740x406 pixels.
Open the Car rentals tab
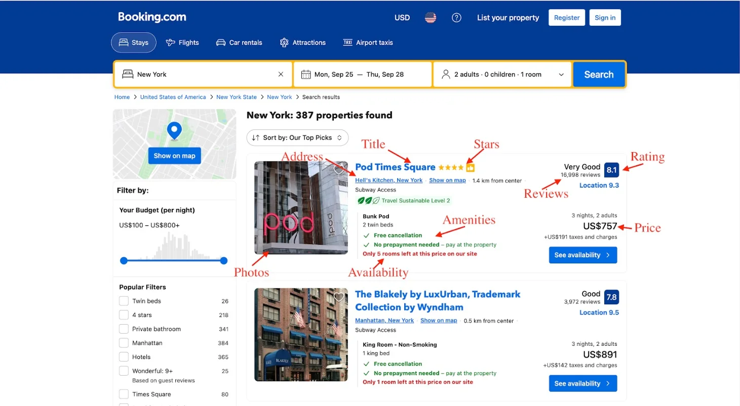click(239, 42)
